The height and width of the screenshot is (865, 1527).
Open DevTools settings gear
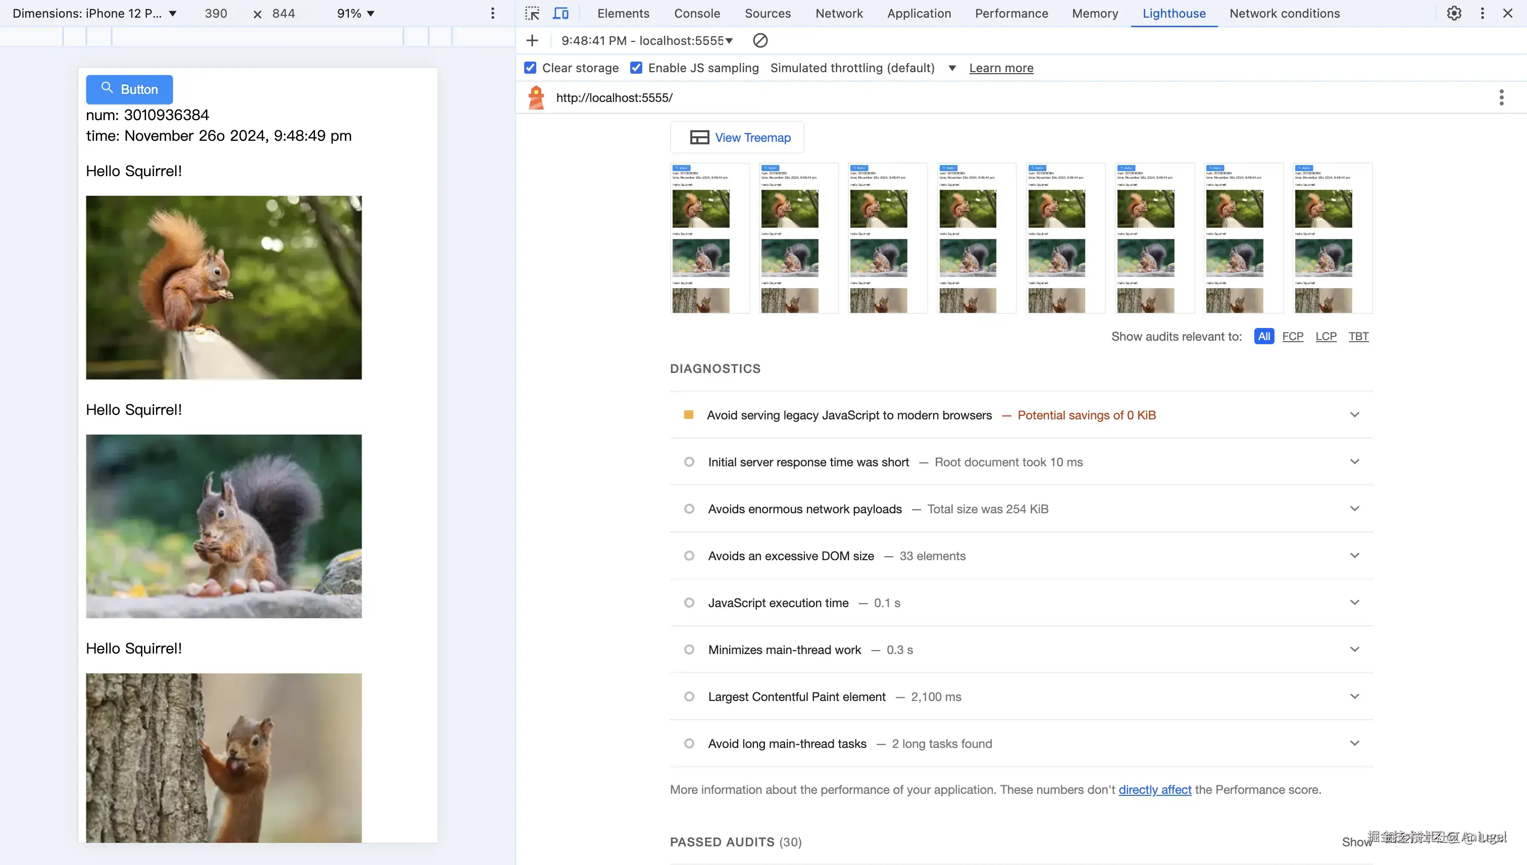(1454, 13)
